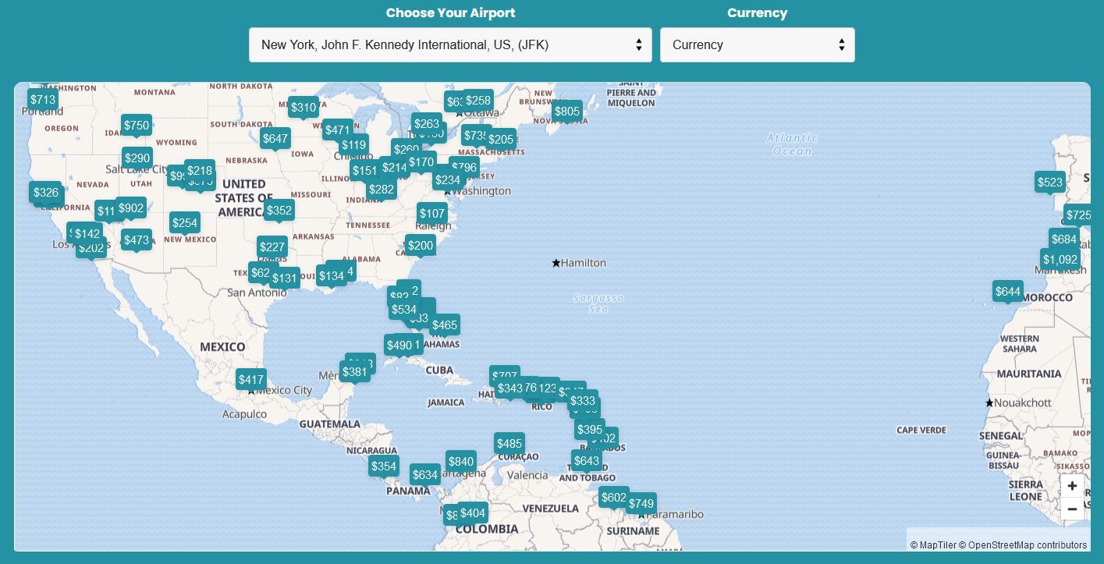Click the zoom in control on the map

pos(1072,485)
